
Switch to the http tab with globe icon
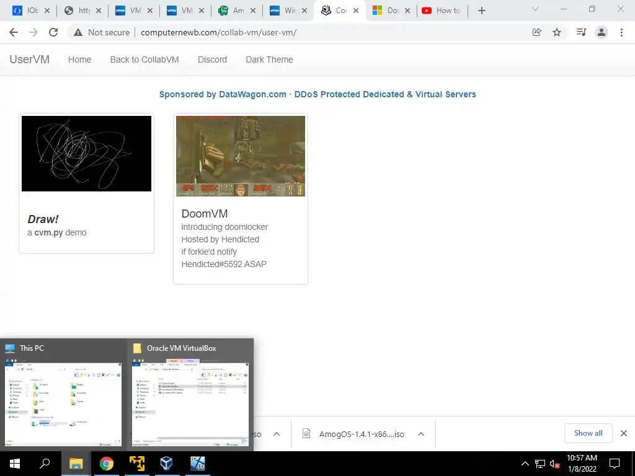point(82,11)
